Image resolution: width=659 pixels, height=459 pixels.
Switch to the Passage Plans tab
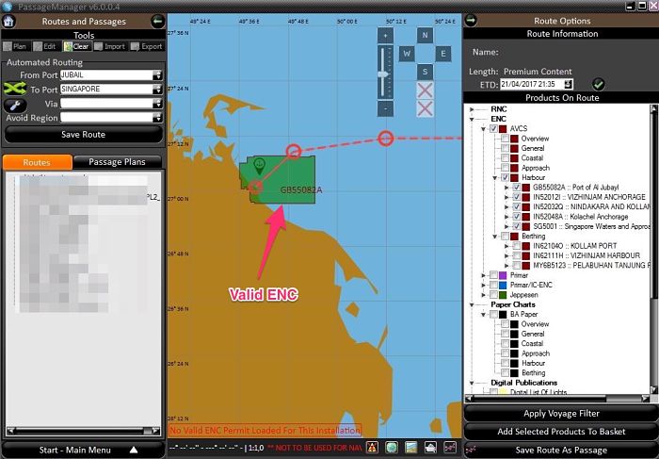click(x=118, y=162)
